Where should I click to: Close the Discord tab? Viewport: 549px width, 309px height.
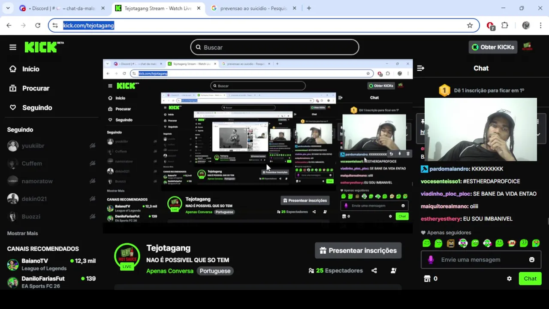pyautogui.click(x=103, y=8)
